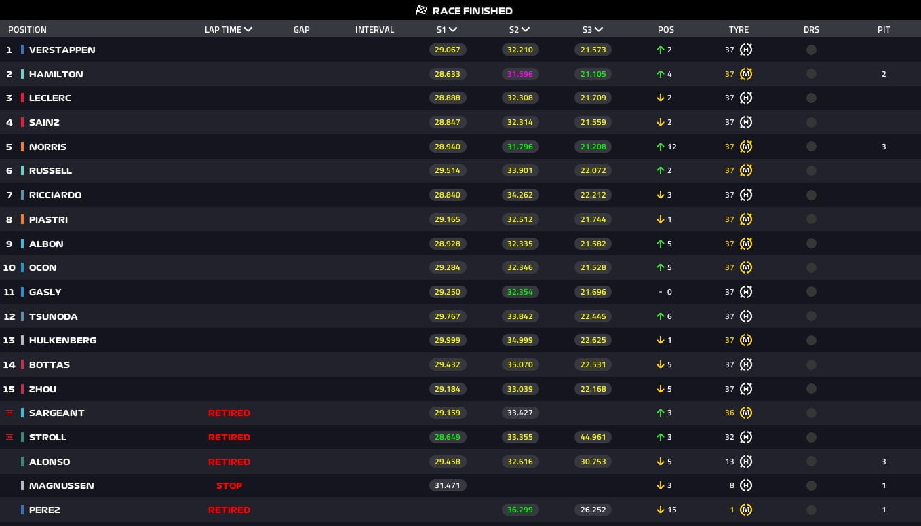Click the RETIRED label on Alonso's row
The width and height of the screenshot is (921, 526).
(x=229, y=462)
